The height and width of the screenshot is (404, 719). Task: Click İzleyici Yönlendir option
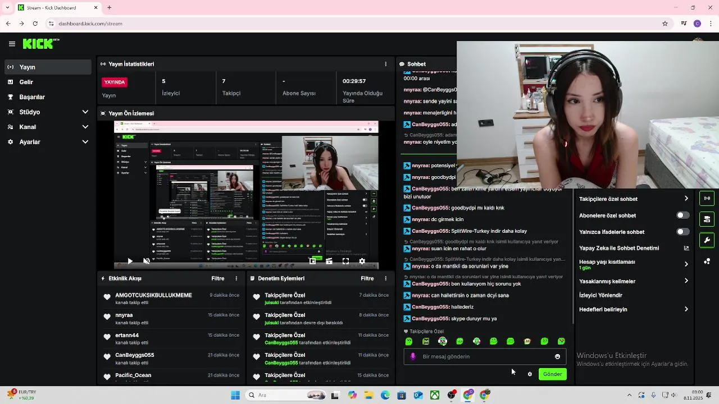(600, 295)
